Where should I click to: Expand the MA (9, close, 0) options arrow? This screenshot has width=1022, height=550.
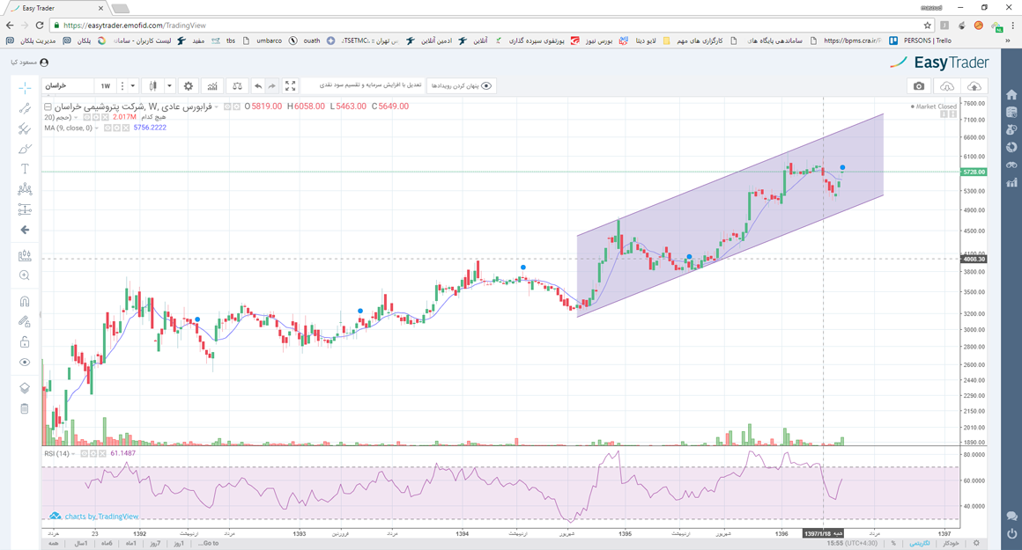pyautogui.click(x=96, y=128)
